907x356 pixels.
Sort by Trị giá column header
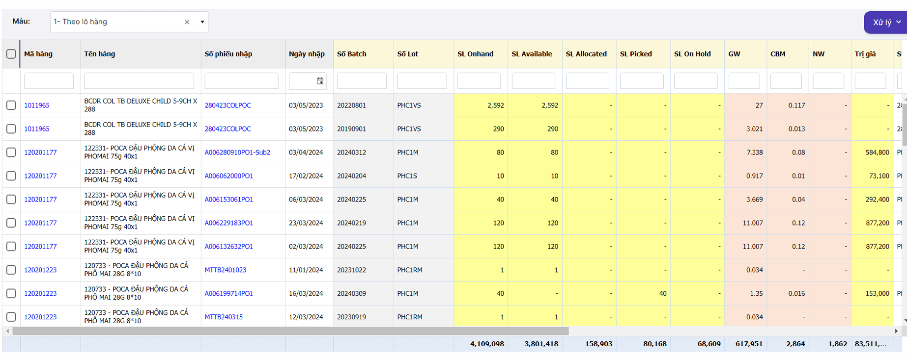tap(865, 54)
